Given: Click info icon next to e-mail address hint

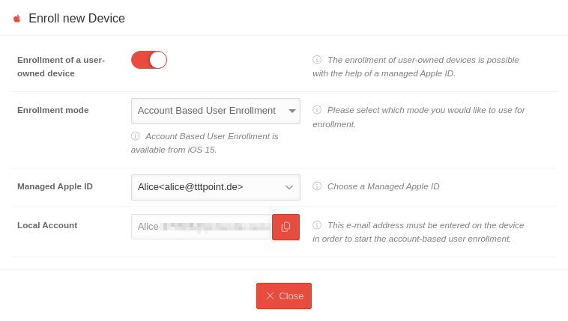Looking at the screenshot, I should [317, 225].
